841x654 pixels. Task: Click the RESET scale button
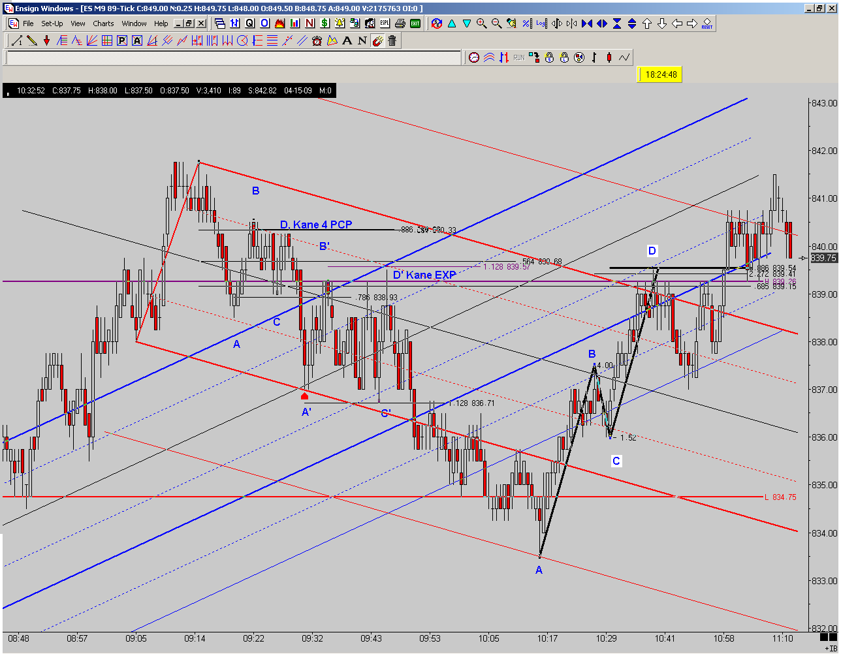[707, 23]
